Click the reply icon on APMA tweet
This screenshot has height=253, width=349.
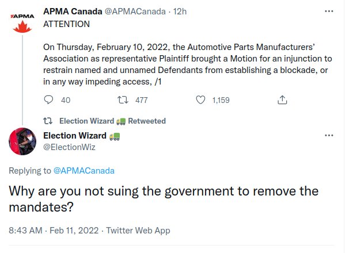tap(49, 100)
